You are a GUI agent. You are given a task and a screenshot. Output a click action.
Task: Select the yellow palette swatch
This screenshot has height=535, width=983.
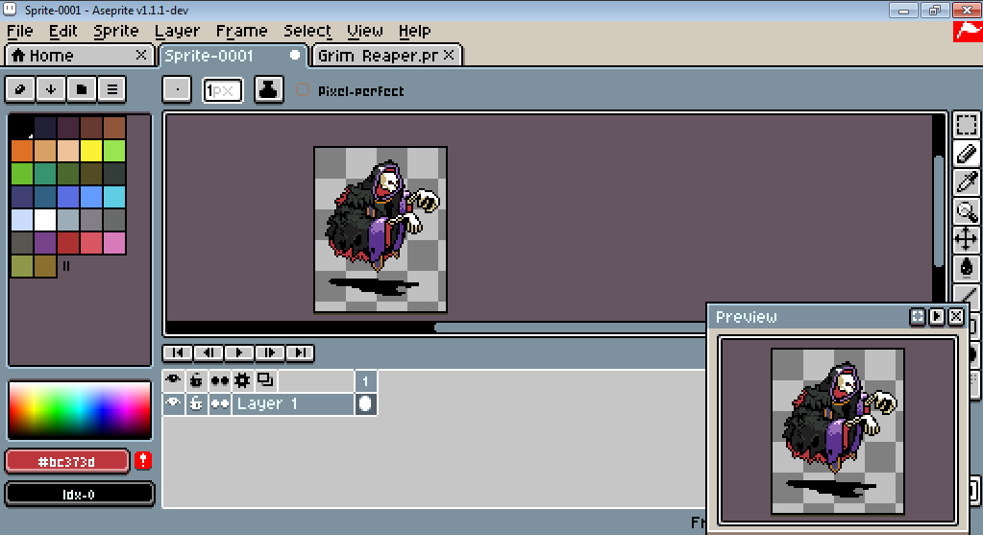tap(91, 151)
